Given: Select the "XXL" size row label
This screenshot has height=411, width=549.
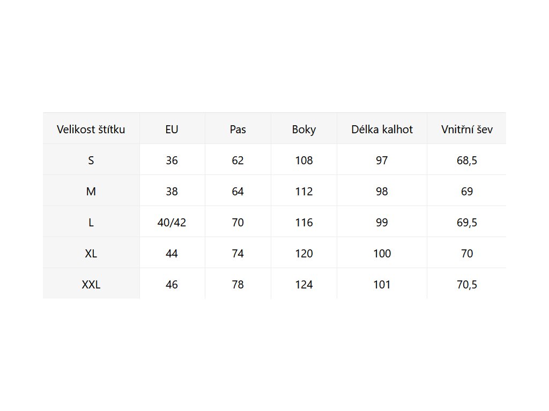Looking at the screenshot, I should [91, 285].
